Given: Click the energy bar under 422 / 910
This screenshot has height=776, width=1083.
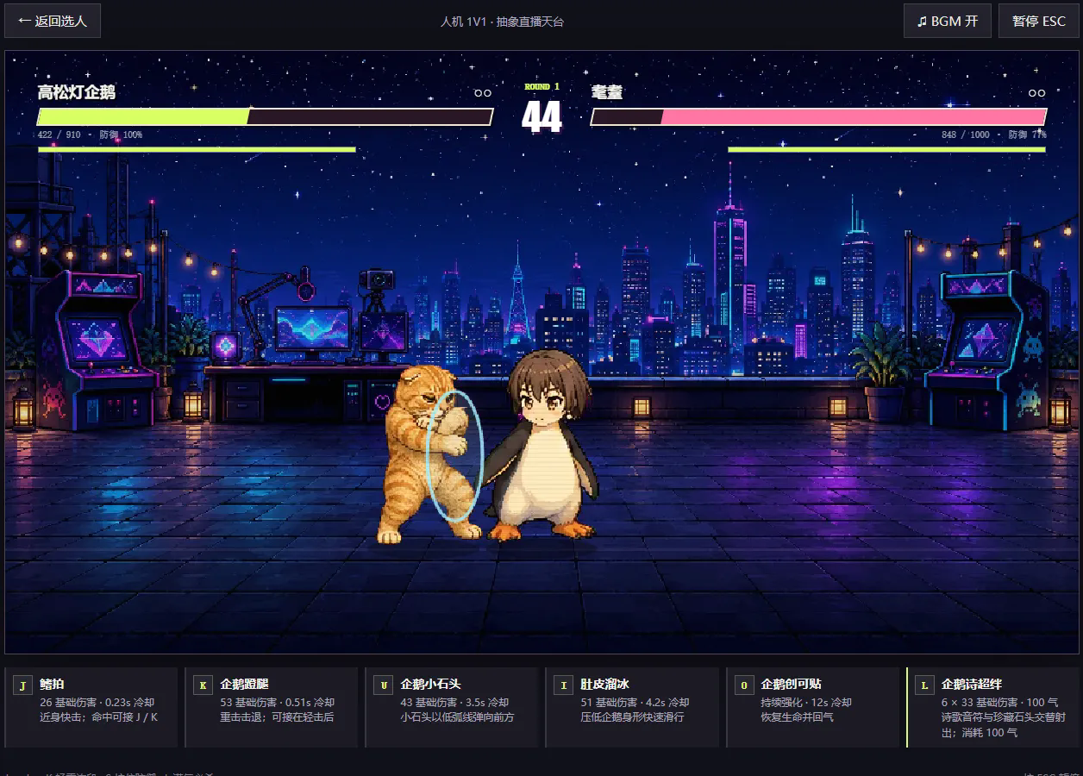Looking at the screenshot, I should click(x=197, y=149).
